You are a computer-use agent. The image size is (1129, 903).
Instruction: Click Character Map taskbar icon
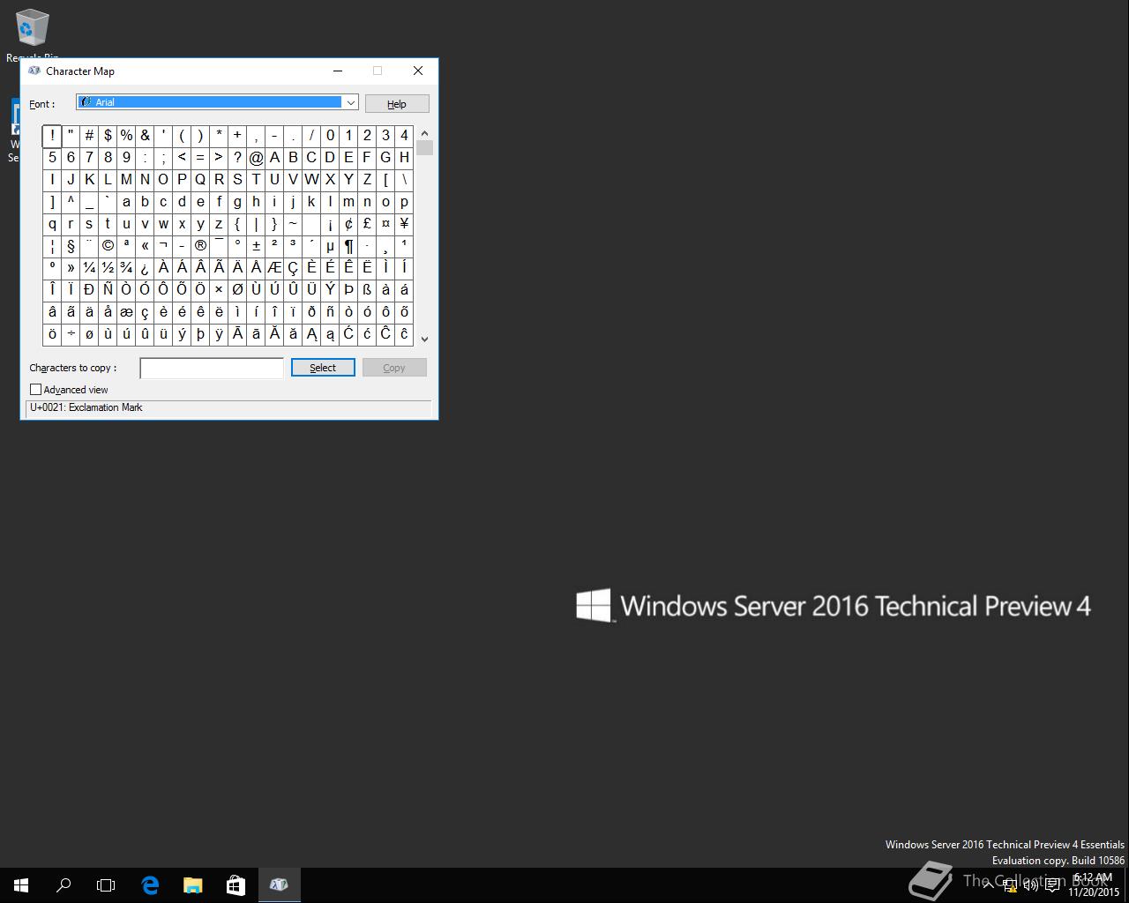(279, 885)
